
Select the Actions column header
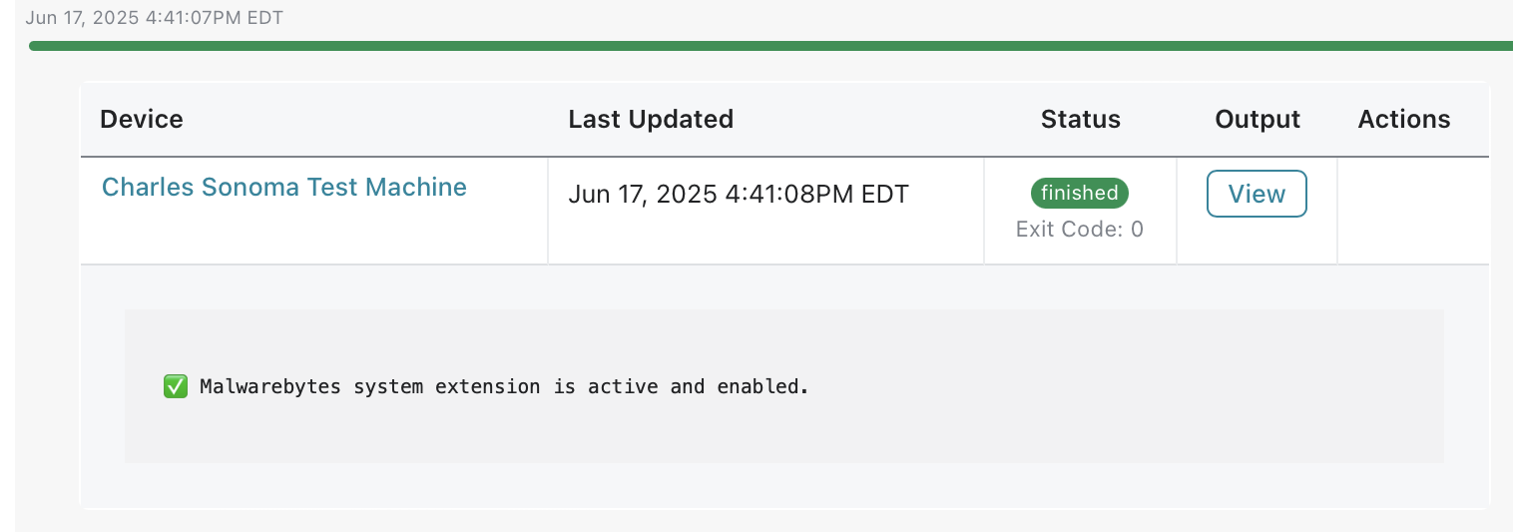[1404, 119]
